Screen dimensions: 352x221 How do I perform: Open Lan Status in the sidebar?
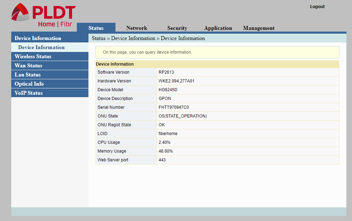27,74
